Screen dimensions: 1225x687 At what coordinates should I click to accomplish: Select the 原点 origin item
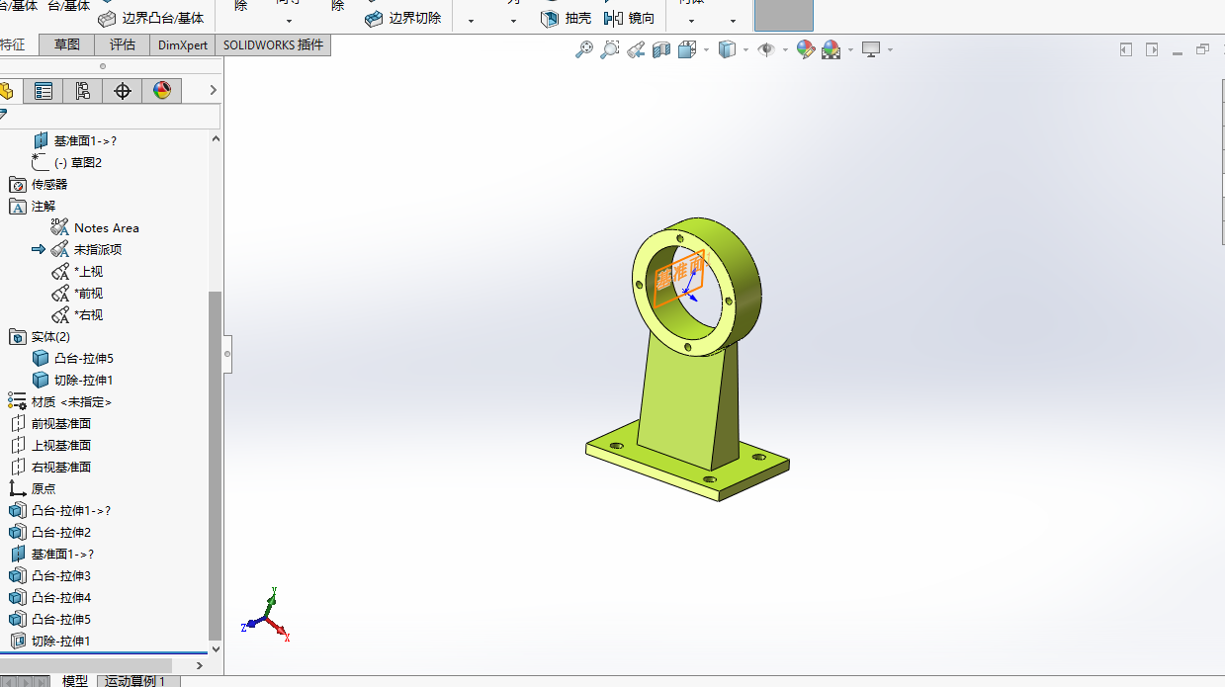pyautogui.click(x=44, y=489)
